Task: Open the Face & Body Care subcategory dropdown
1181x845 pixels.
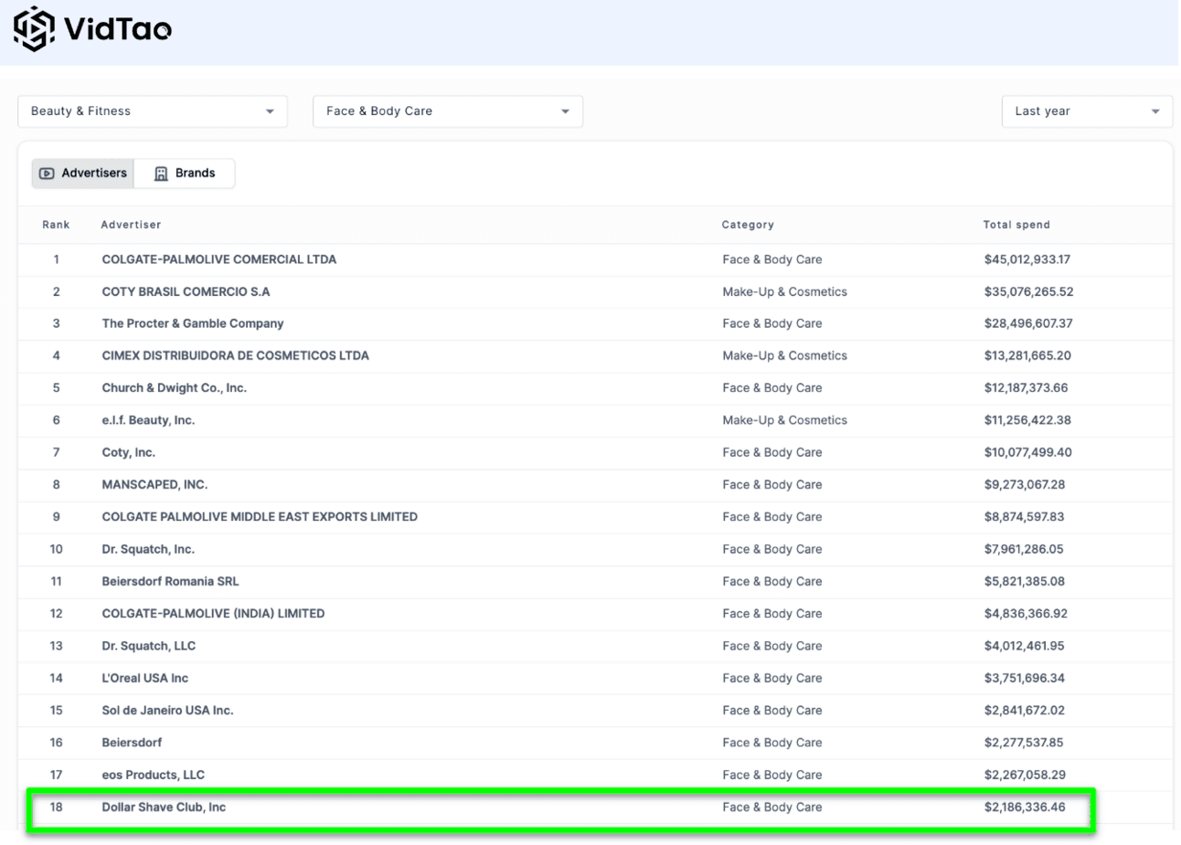Action: (448, 111)
